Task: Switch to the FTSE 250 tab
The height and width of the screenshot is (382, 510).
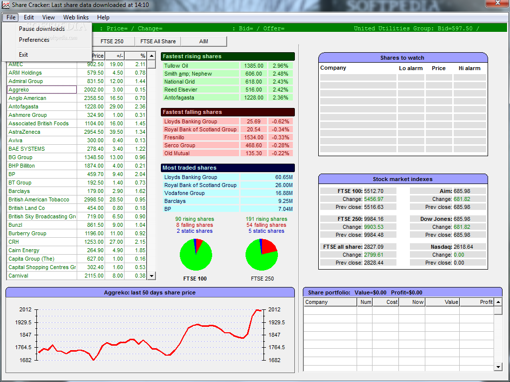Action: point(112,41)
